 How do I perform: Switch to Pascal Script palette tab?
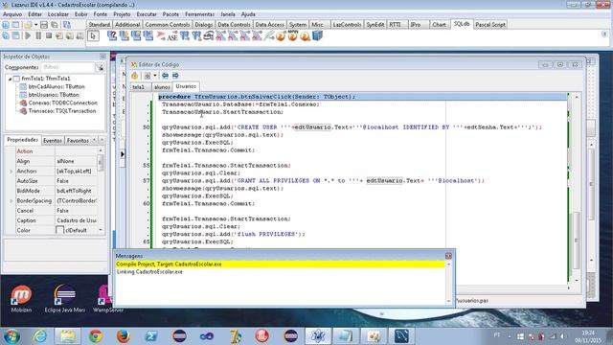(490, 24)
